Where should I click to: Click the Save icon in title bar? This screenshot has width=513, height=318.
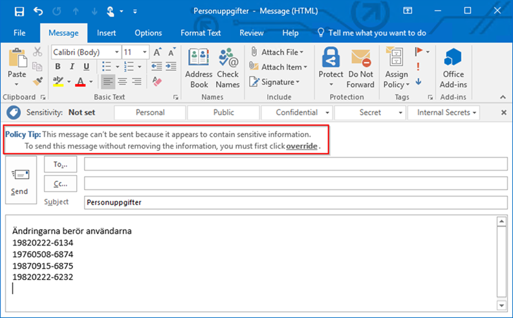(19, 11)
